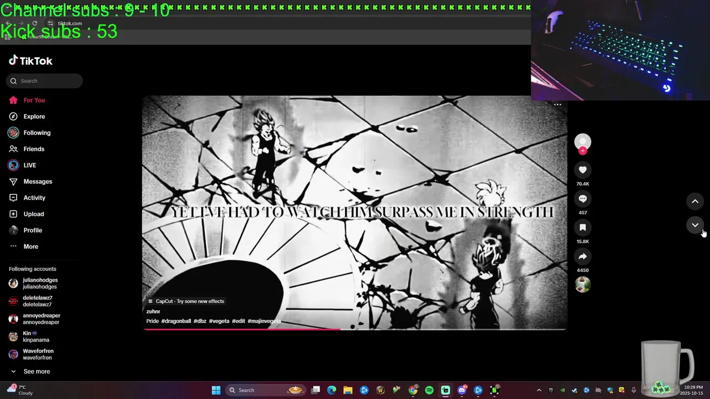Open the spinning sound disc thumbnail
710x399 pixels.
pos(582,285)
